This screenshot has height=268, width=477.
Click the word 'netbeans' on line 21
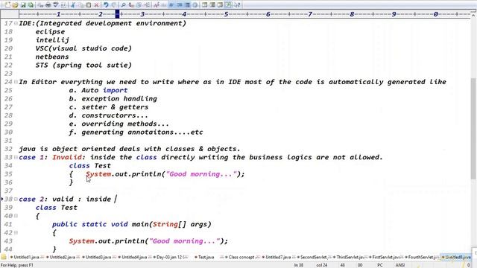[x=52, y=57]
